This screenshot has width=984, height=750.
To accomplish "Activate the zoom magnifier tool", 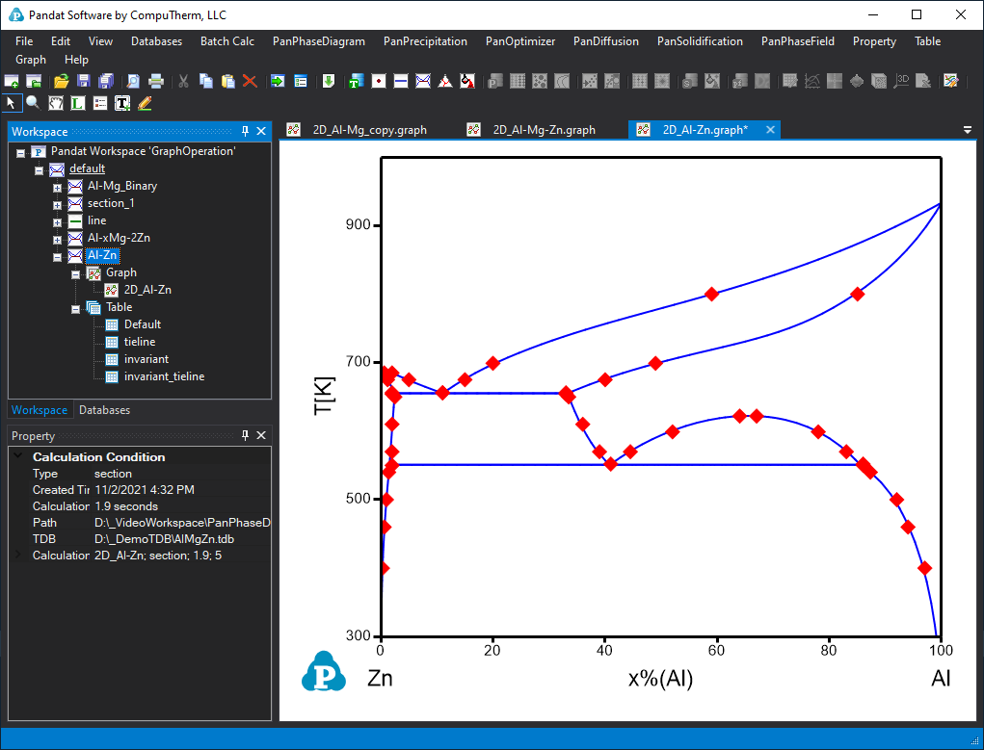I will 33,102.
